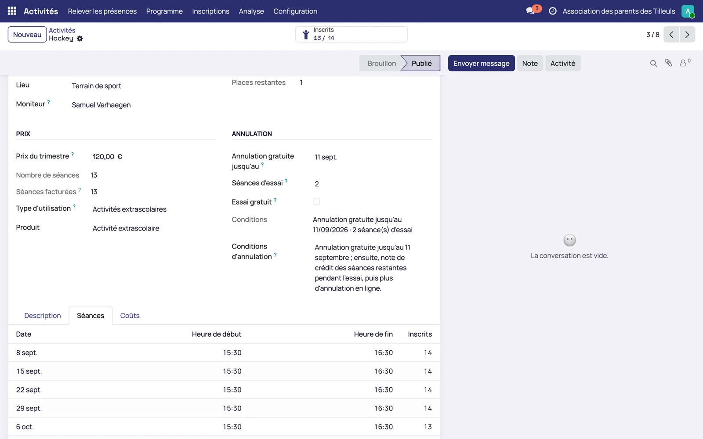Open the apps grid menu icon

pyautogui.click(x=12, y=11)
